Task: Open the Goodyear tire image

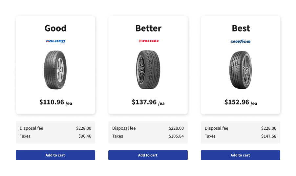Action: point(241,70)
